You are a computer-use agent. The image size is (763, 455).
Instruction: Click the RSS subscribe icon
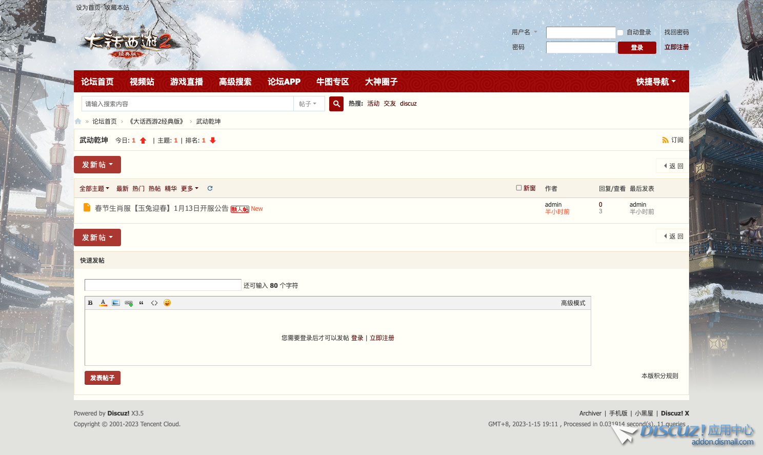[665, 140]
